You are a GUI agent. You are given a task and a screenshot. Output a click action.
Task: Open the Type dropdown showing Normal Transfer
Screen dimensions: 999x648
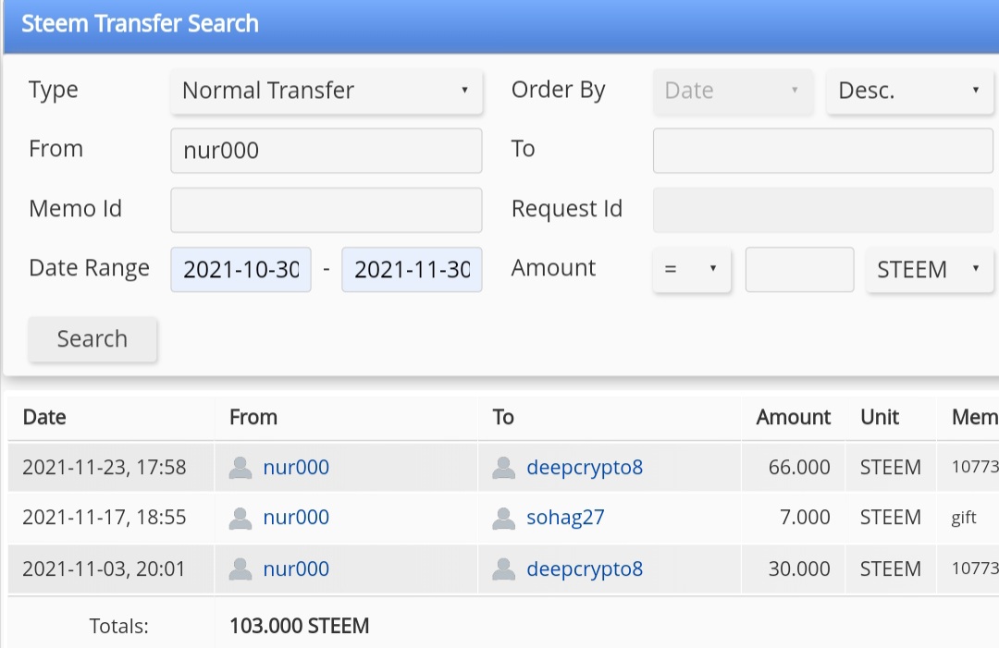(327, 91)
